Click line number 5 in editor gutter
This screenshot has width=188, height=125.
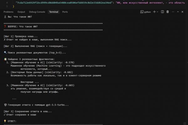pyautogui.click(x=7, y=6)
